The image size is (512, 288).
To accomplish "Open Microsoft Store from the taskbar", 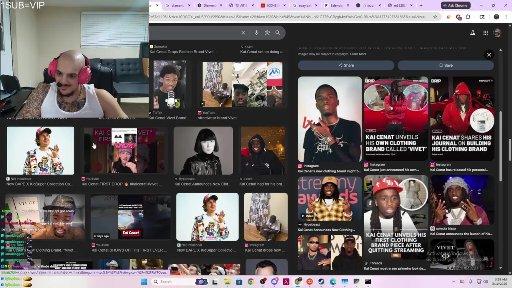I will (239, 282).
